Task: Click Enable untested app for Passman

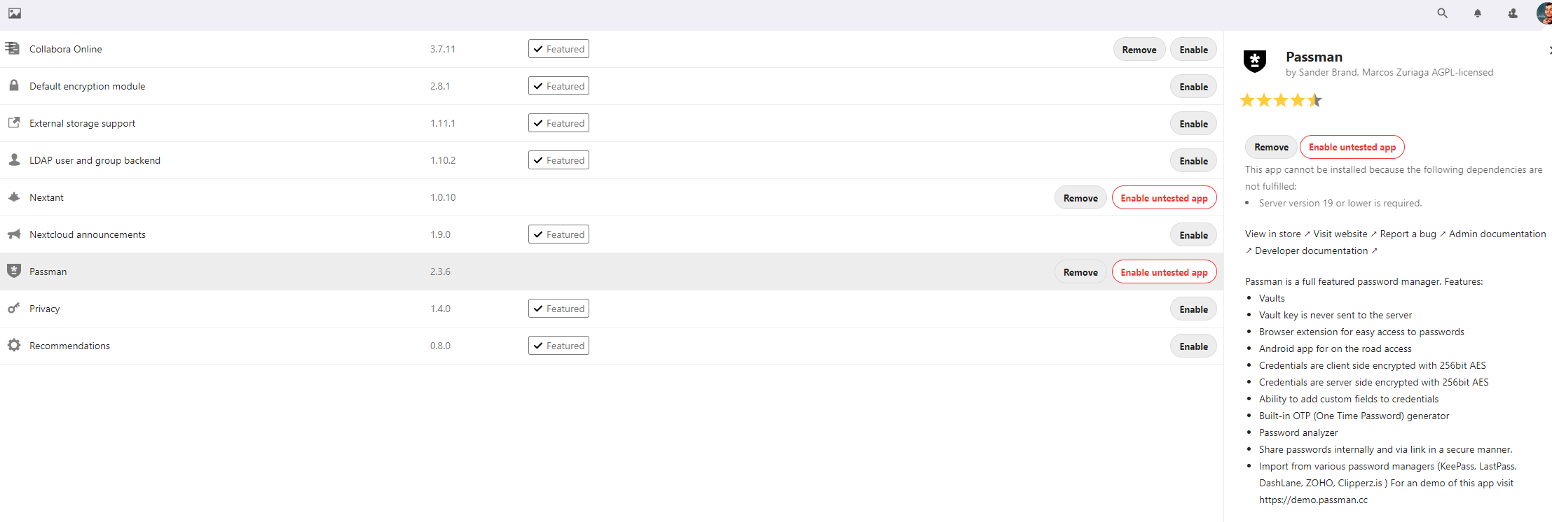Action: [x=1165, y=271]
